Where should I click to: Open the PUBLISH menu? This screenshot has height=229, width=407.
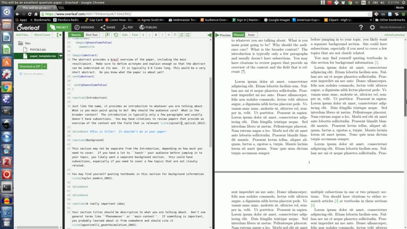pyautogui.click(x=148, y=27)
